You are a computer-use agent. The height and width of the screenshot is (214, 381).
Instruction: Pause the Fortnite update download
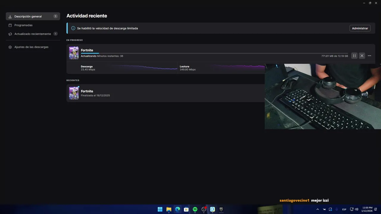click(354, 56)
